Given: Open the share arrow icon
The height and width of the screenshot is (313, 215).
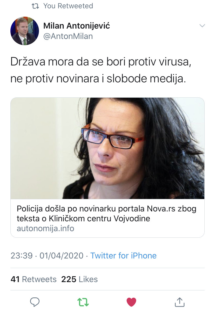Looking at the screenshot, I should [179, 302].
